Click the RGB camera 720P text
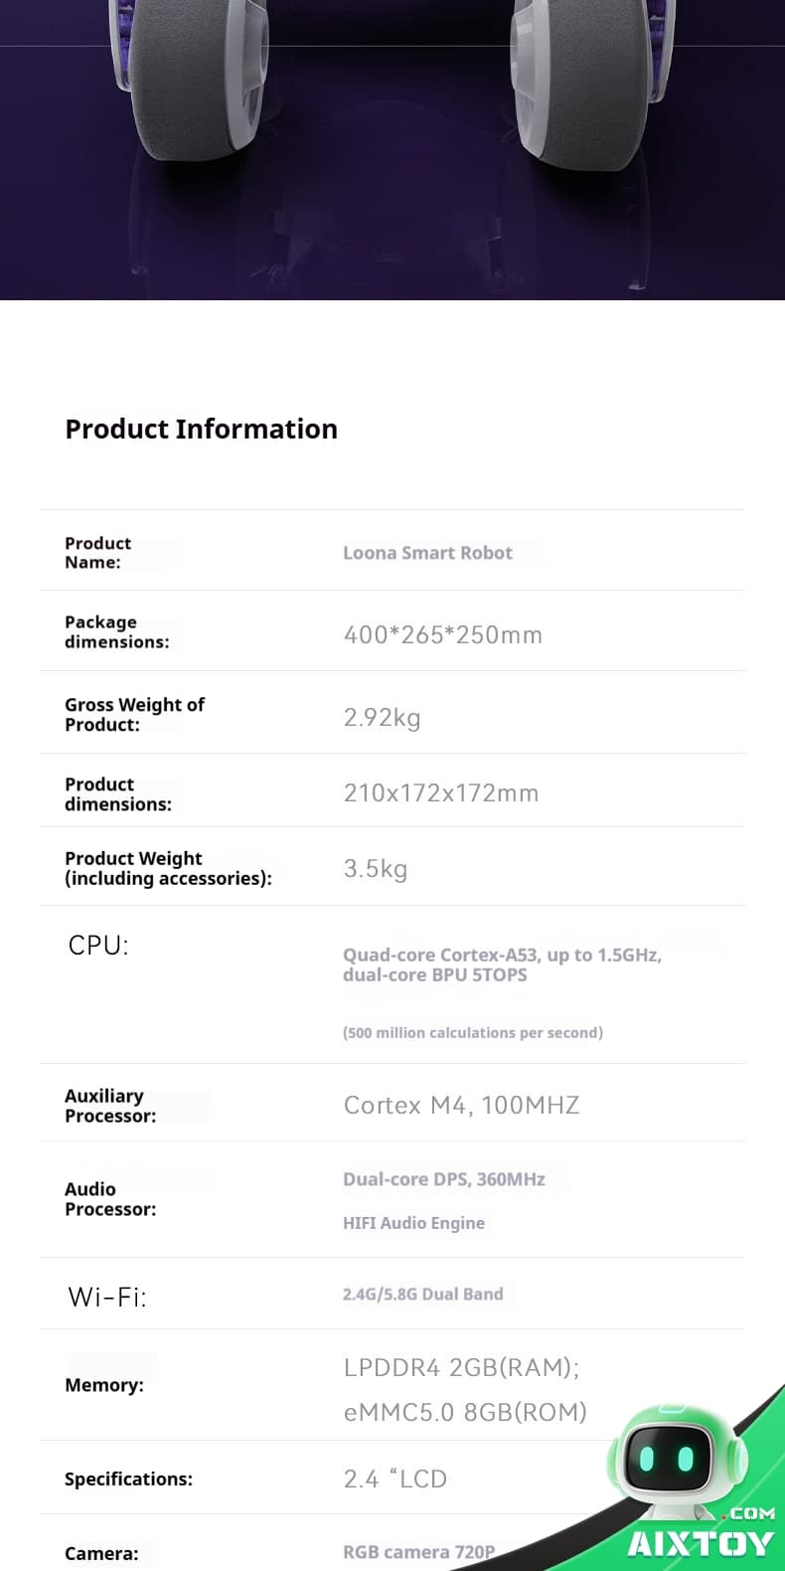Image resolution: width=785 pixels, height=1571 pixels. pos(419,1552)
